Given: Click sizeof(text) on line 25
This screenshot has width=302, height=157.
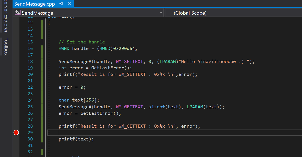Looking at the screenshot, I should pos(165,107).
